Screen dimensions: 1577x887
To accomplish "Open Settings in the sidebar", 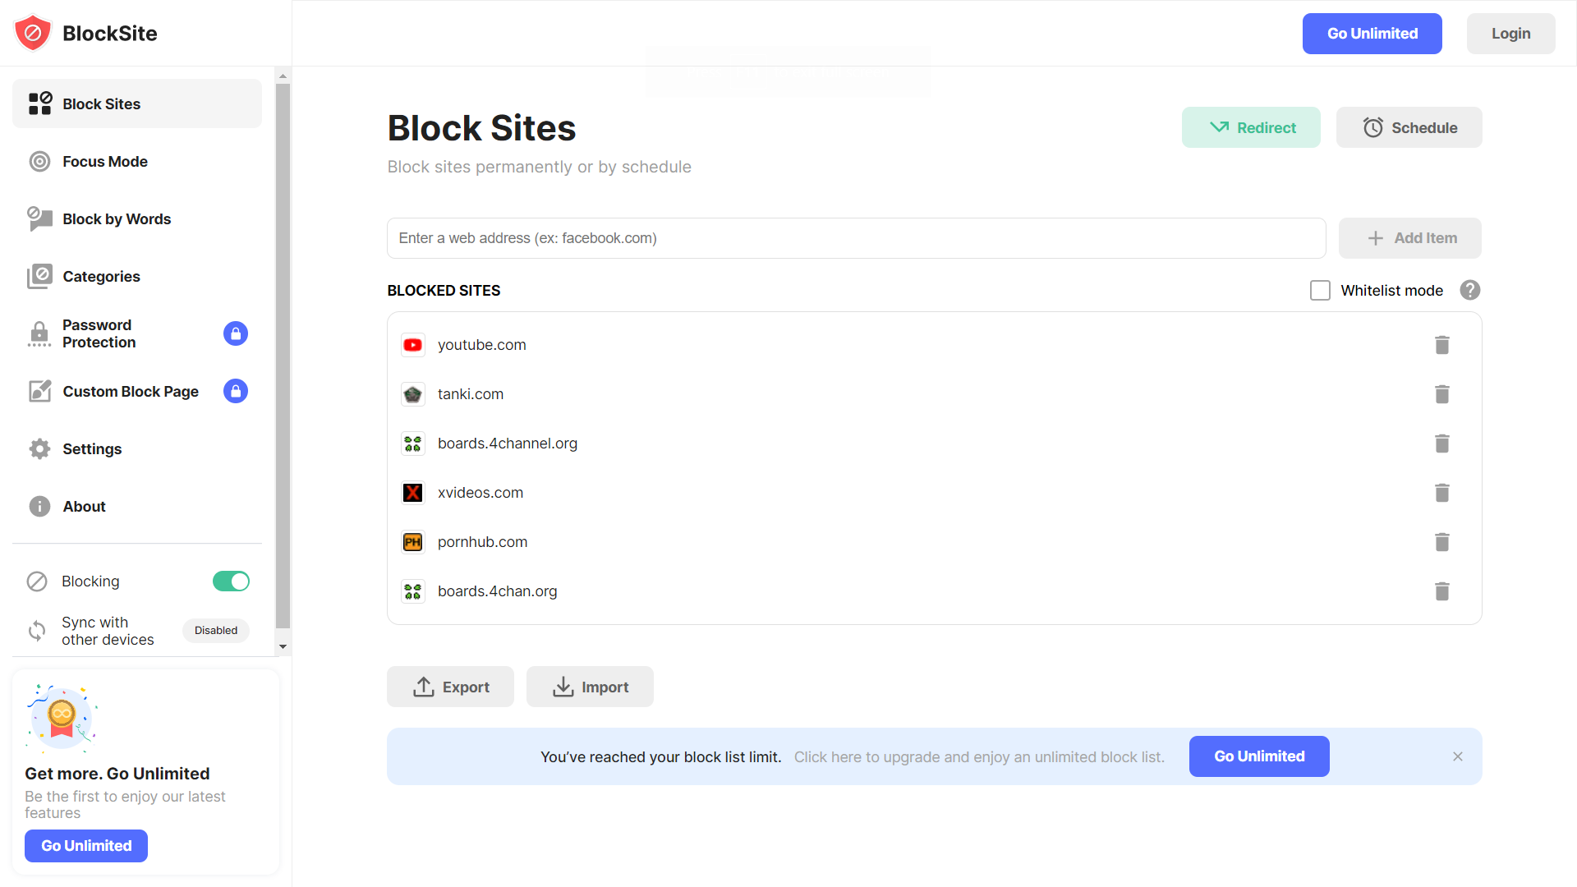I will pos(137,448).
